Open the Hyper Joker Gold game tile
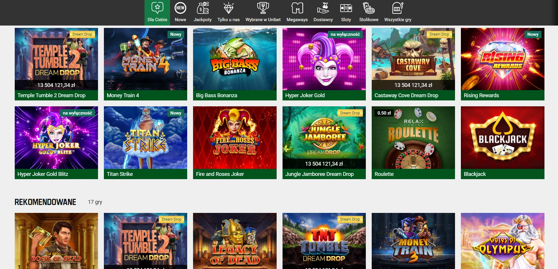The image size is (558, 269). pyautogui.click(x=324, y=64)
